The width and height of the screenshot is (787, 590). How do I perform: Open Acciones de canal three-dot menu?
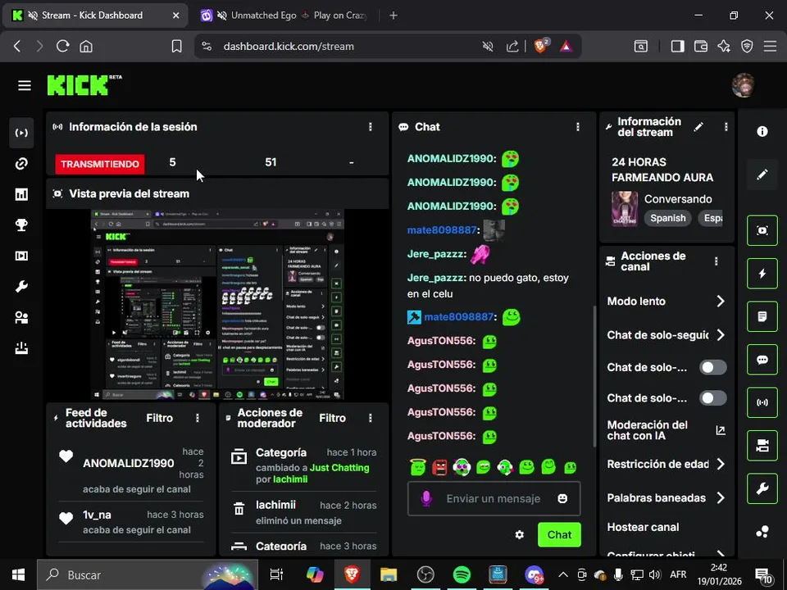[x=716, y=261]
